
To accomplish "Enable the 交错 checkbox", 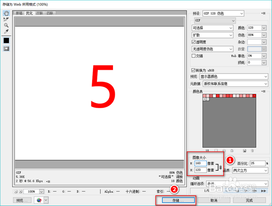I will [x=194, y=56].
